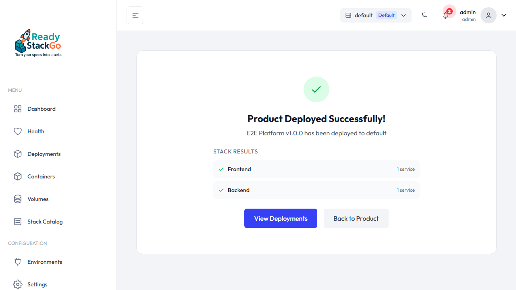Open Volumes using the stacked-discs icon
Viewport: 516px width, 290px height.
(x=17, y=199)
